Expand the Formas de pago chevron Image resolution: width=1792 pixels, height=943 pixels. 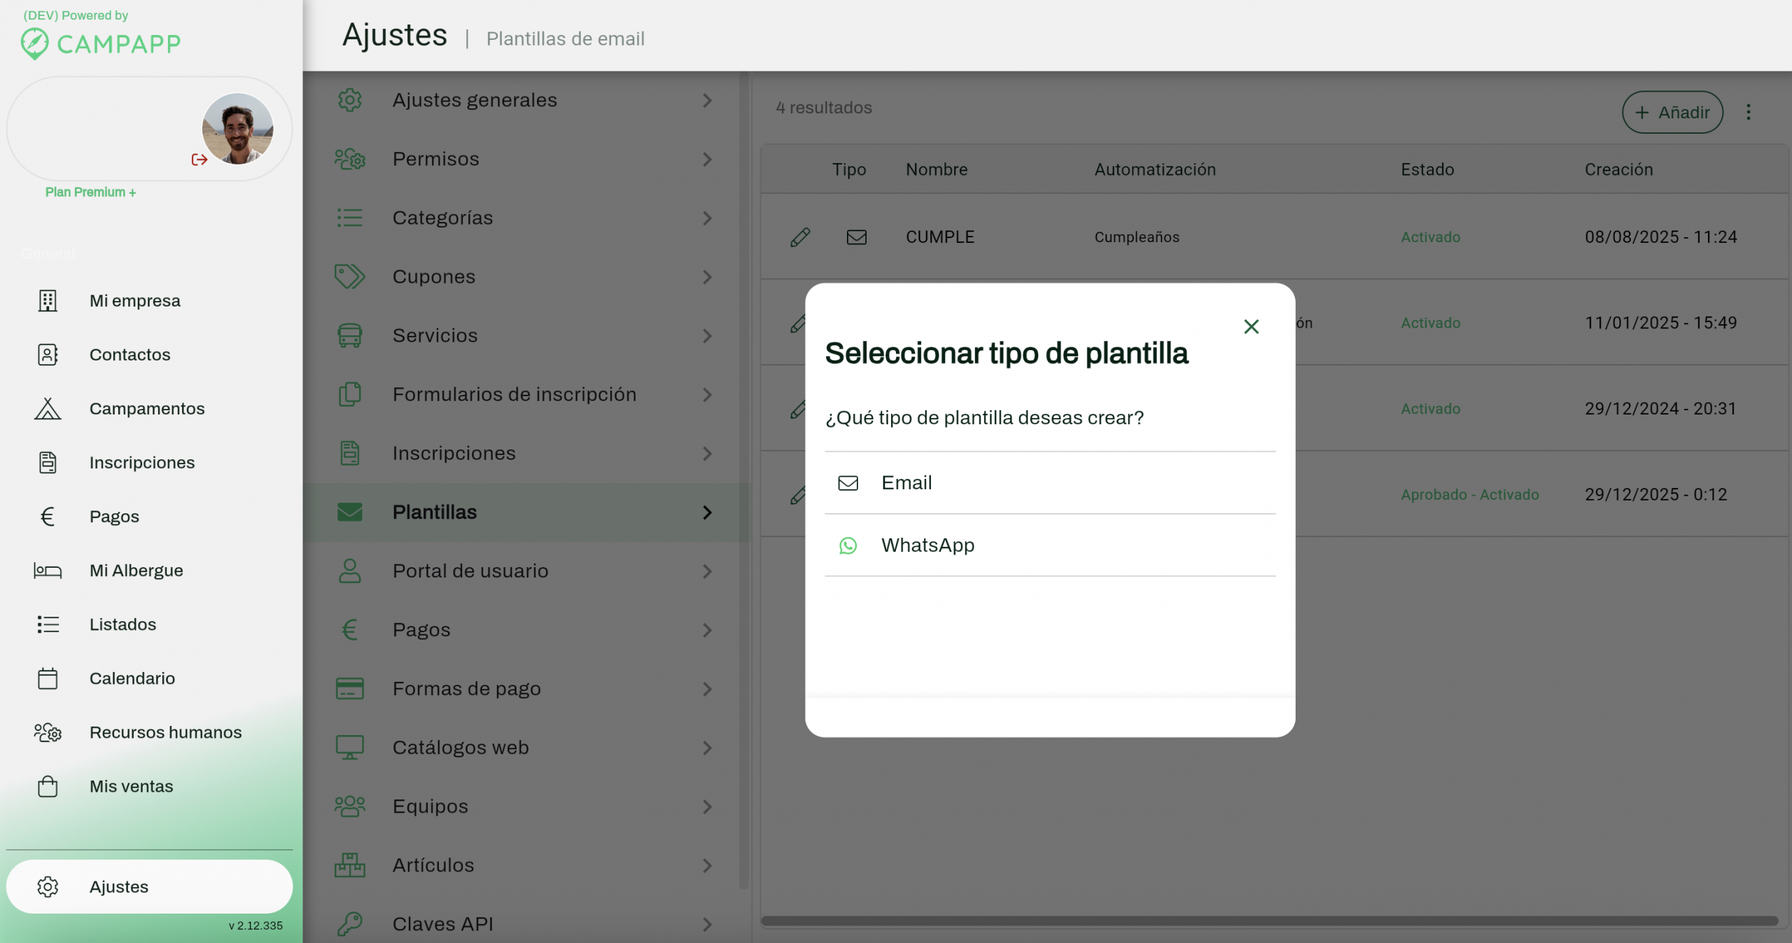tap(707, 689)
